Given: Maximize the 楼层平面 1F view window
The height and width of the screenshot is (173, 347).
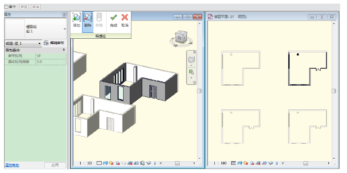Looking at the screenshot, I should pos(322,17).
